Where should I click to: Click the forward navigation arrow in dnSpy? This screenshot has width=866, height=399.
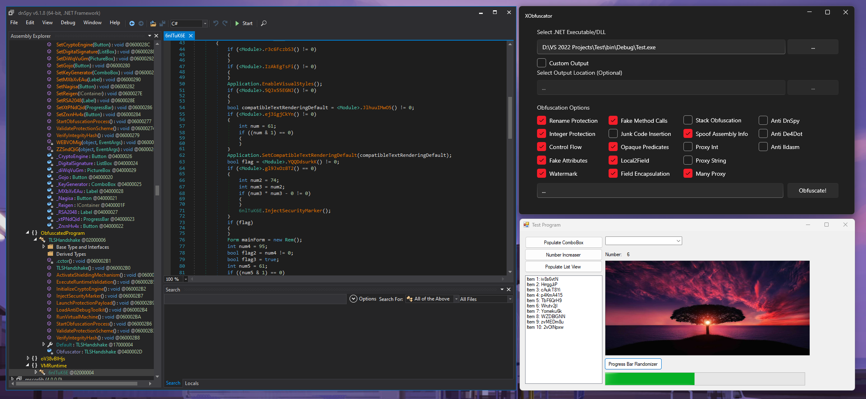141,23
